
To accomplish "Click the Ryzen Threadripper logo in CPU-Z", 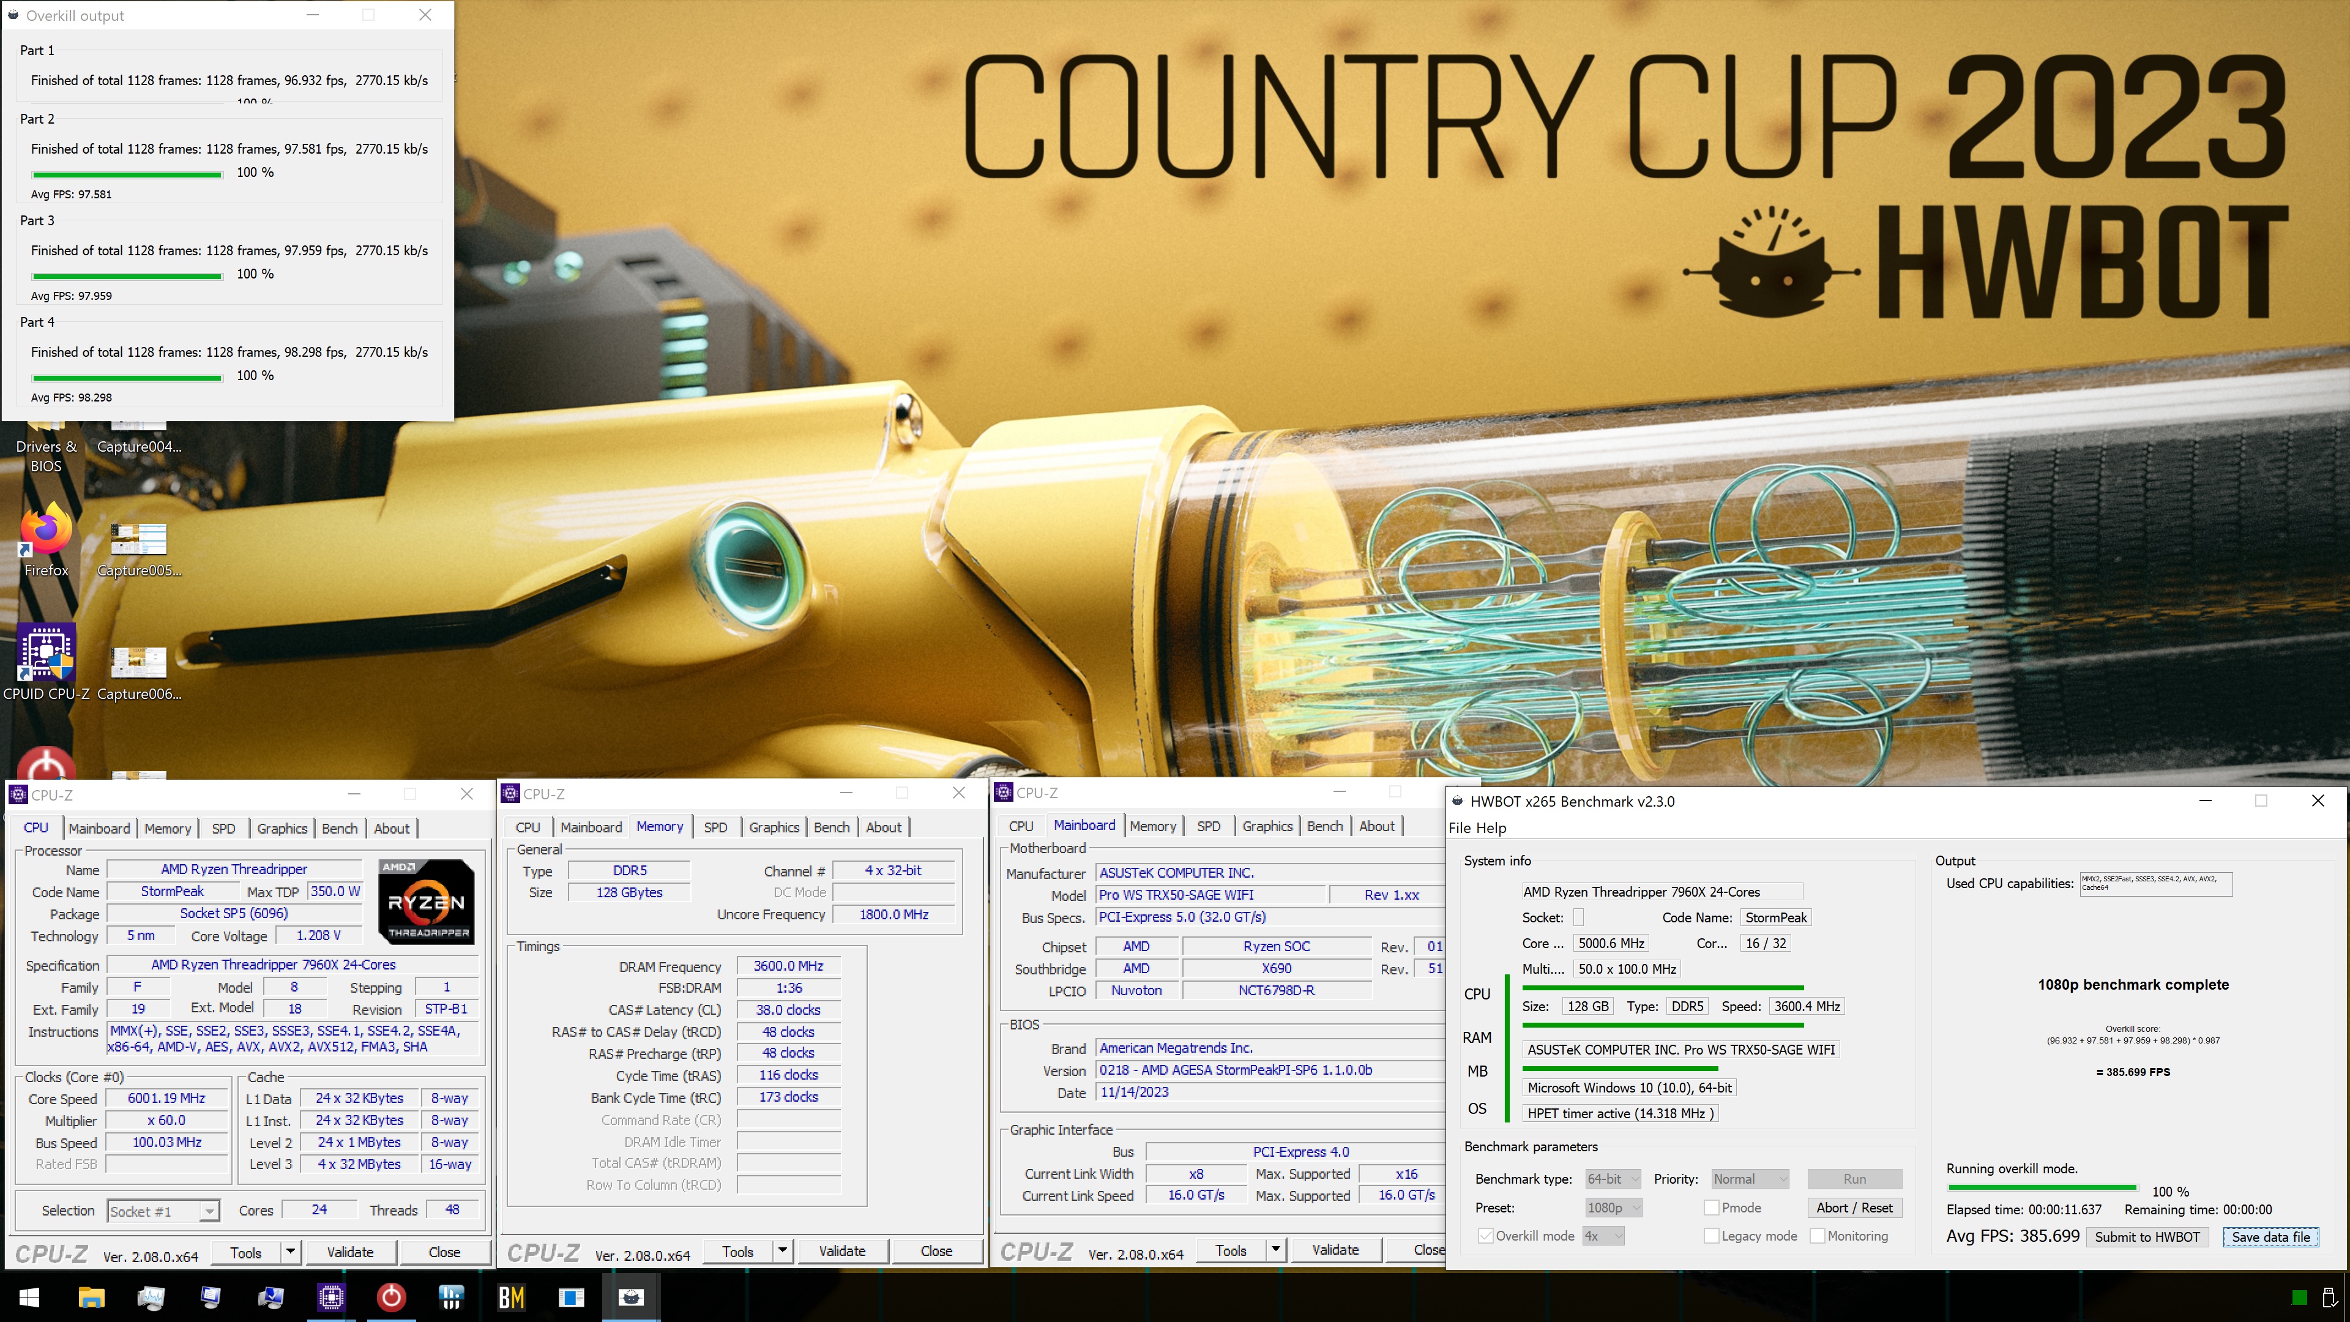I will point(426,902).
